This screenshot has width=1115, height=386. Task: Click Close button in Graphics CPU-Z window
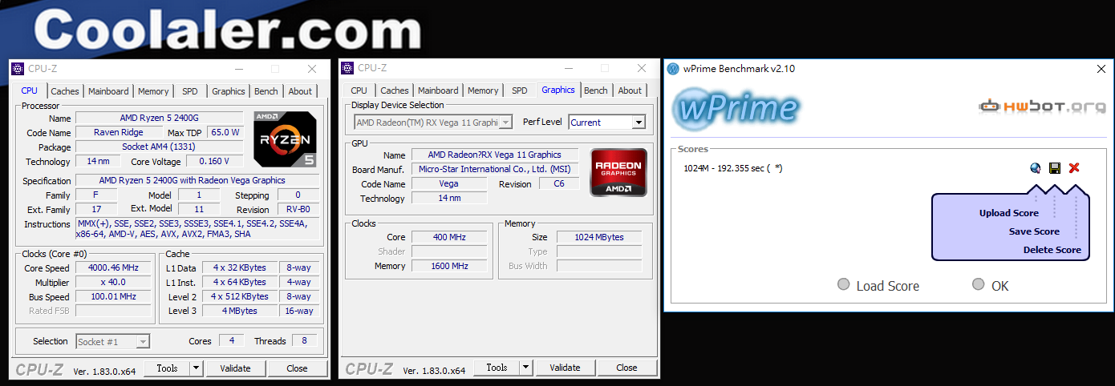tap(626, 368)
